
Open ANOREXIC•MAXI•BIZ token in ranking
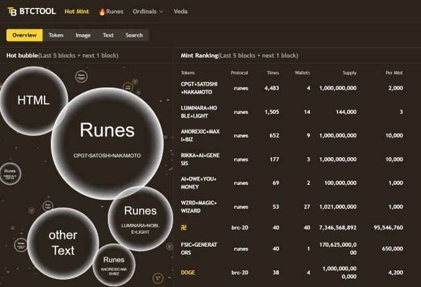pyautogui.click(x=201, y=135)
